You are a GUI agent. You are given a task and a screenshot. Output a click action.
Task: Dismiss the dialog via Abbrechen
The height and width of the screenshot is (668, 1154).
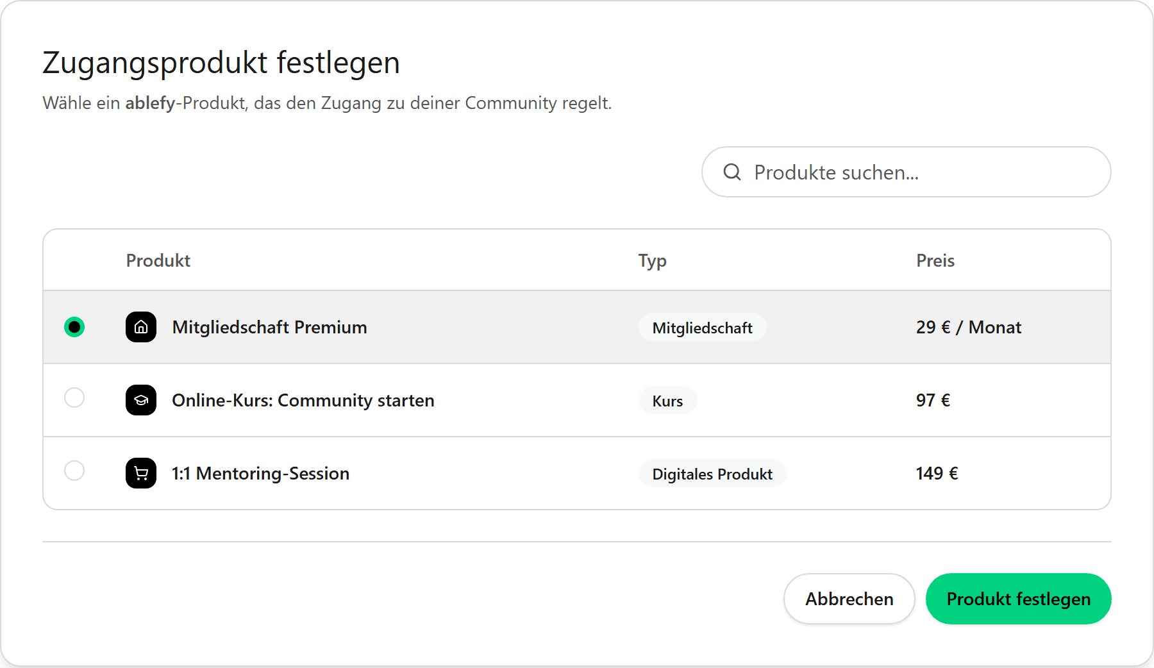pyautogui.click(x=849, y=599)
